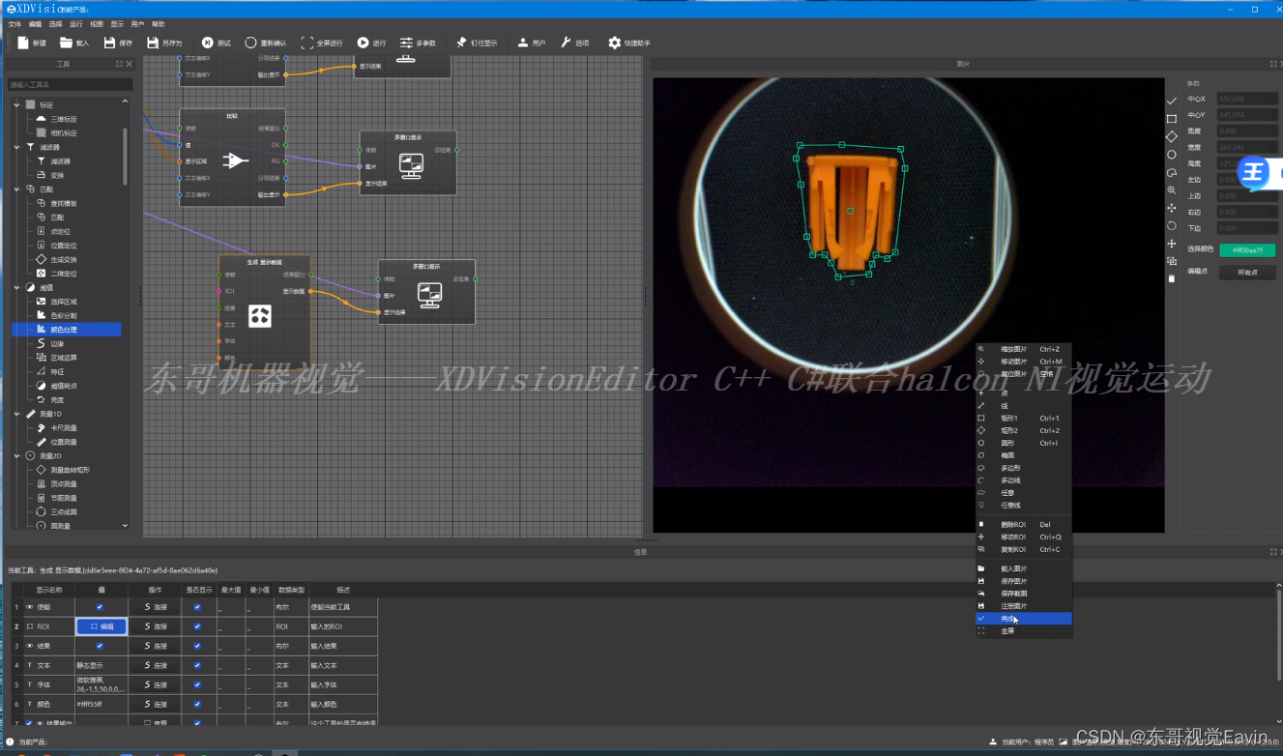Click the 测试 (test) toolbar icon
Viewport: 1283px width, 756px height.
[x=207, y=43]
